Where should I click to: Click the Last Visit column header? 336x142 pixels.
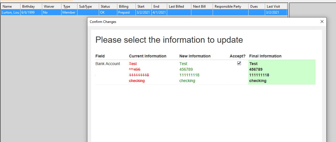tap(276, 7)
